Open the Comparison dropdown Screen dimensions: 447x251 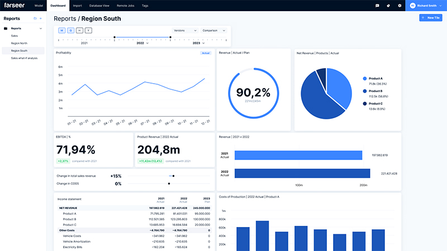213,30
